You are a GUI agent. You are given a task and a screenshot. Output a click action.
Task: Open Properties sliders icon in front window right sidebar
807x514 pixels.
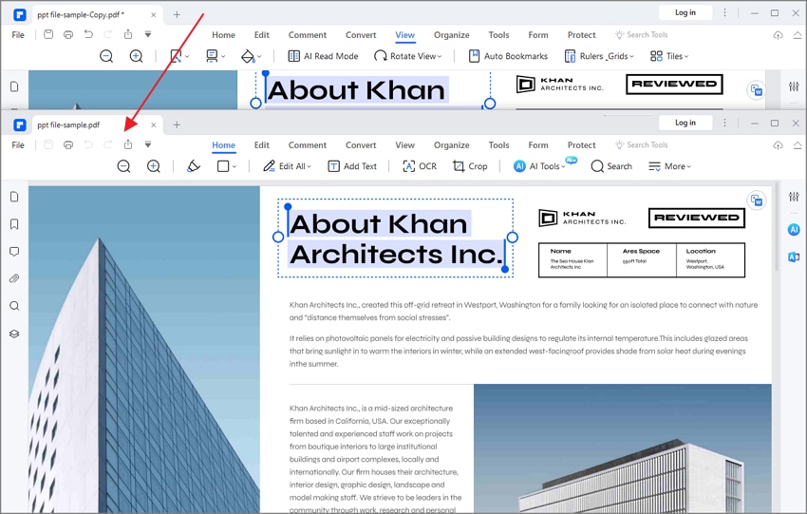pos(794,197)
